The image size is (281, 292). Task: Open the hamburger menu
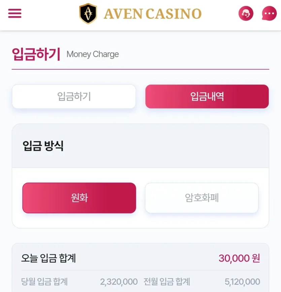point(15,13)
